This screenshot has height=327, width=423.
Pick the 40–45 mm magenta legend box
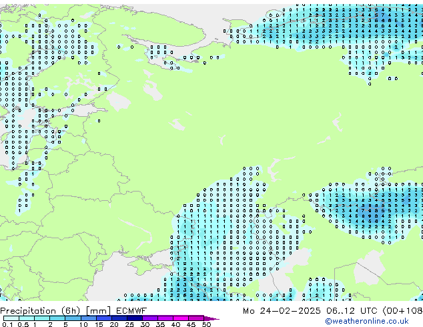(x=181, y=318)
